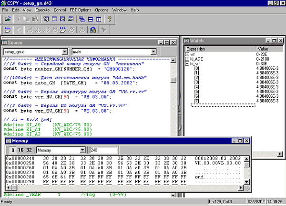This screenshot has height=206, width=286.
Task: Expand the ki_ADC watch expression
Action: (187, 59)
